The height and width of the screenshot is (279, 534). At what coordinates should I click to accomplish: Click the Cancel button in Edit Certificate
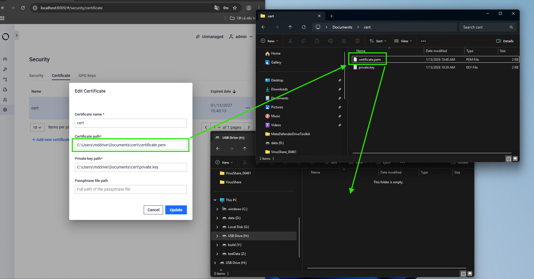pyautogui.click(x=153, y=210)
